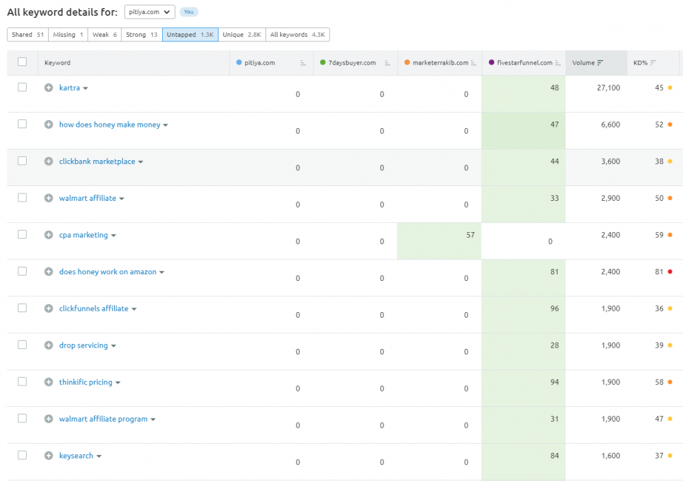Click marketerrakib.com position 57 cell

[439, 241]
